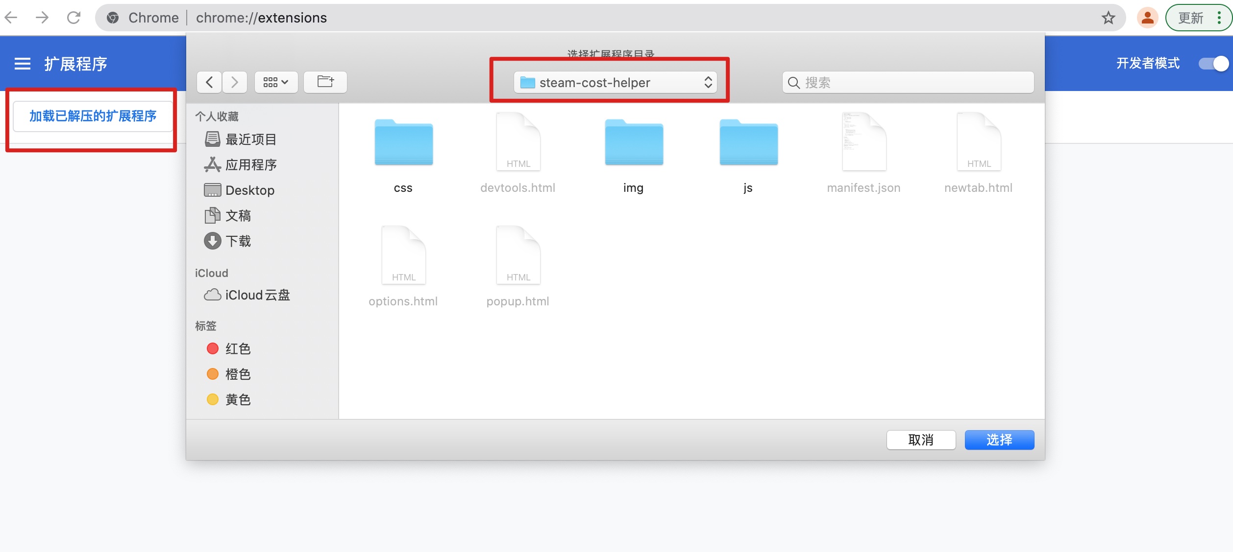Viewport: 1233px width, 552px height.
Task: Click the browser forward arrow
Action: tap(42, 18)
